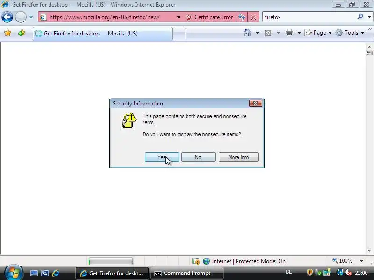This screenshot has height=280, width=374.
Task: Open the search provider dropdown arrow
Action: pyautogui.click(x=369, y=17)
